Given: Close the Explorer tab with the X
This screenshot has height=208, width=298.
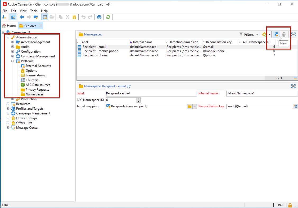Looking at the screenshot, I should click(x=41, y=26).
